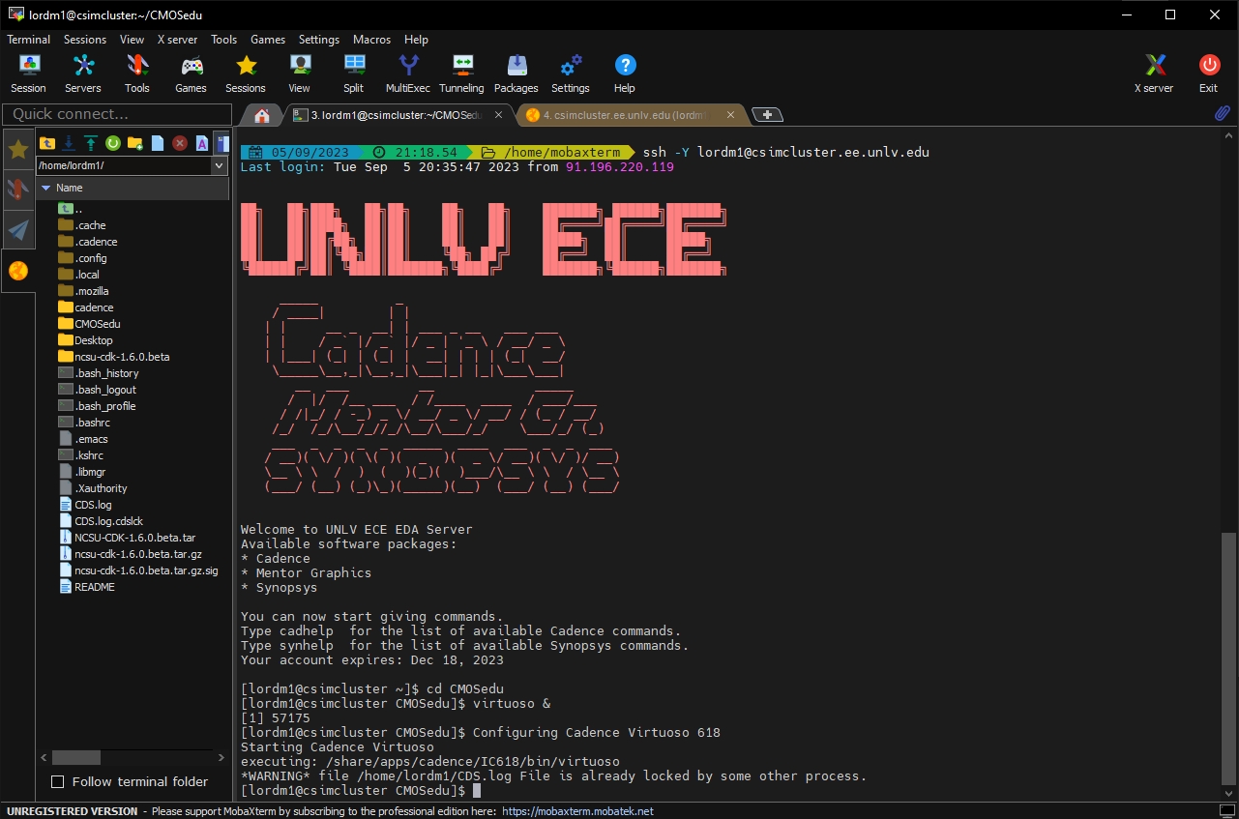Open the Sessions star sidebar tab
Screen dimensions: 1239x819
(18, 149)
